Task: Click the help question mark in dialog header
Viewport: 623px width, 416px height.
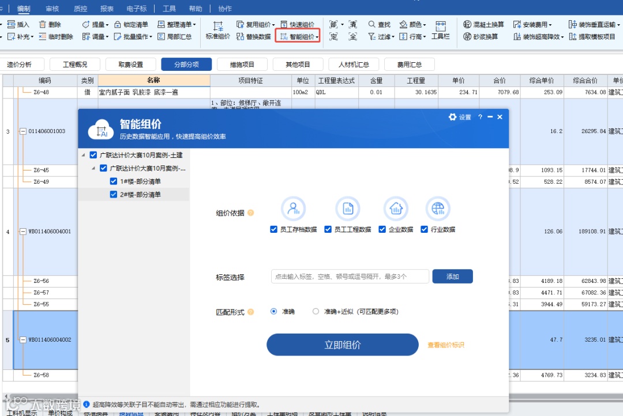Action: pyautogui.click(x=480, y=117)
